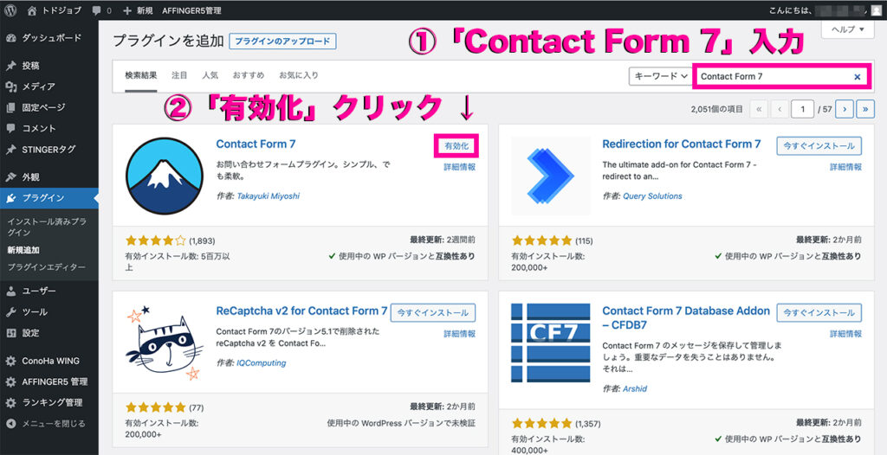
Task: Jump to last results page
Action: click(x=865, y=109)
